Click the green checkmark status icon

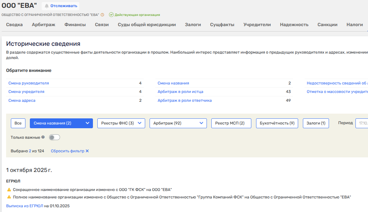coord(111,15)
